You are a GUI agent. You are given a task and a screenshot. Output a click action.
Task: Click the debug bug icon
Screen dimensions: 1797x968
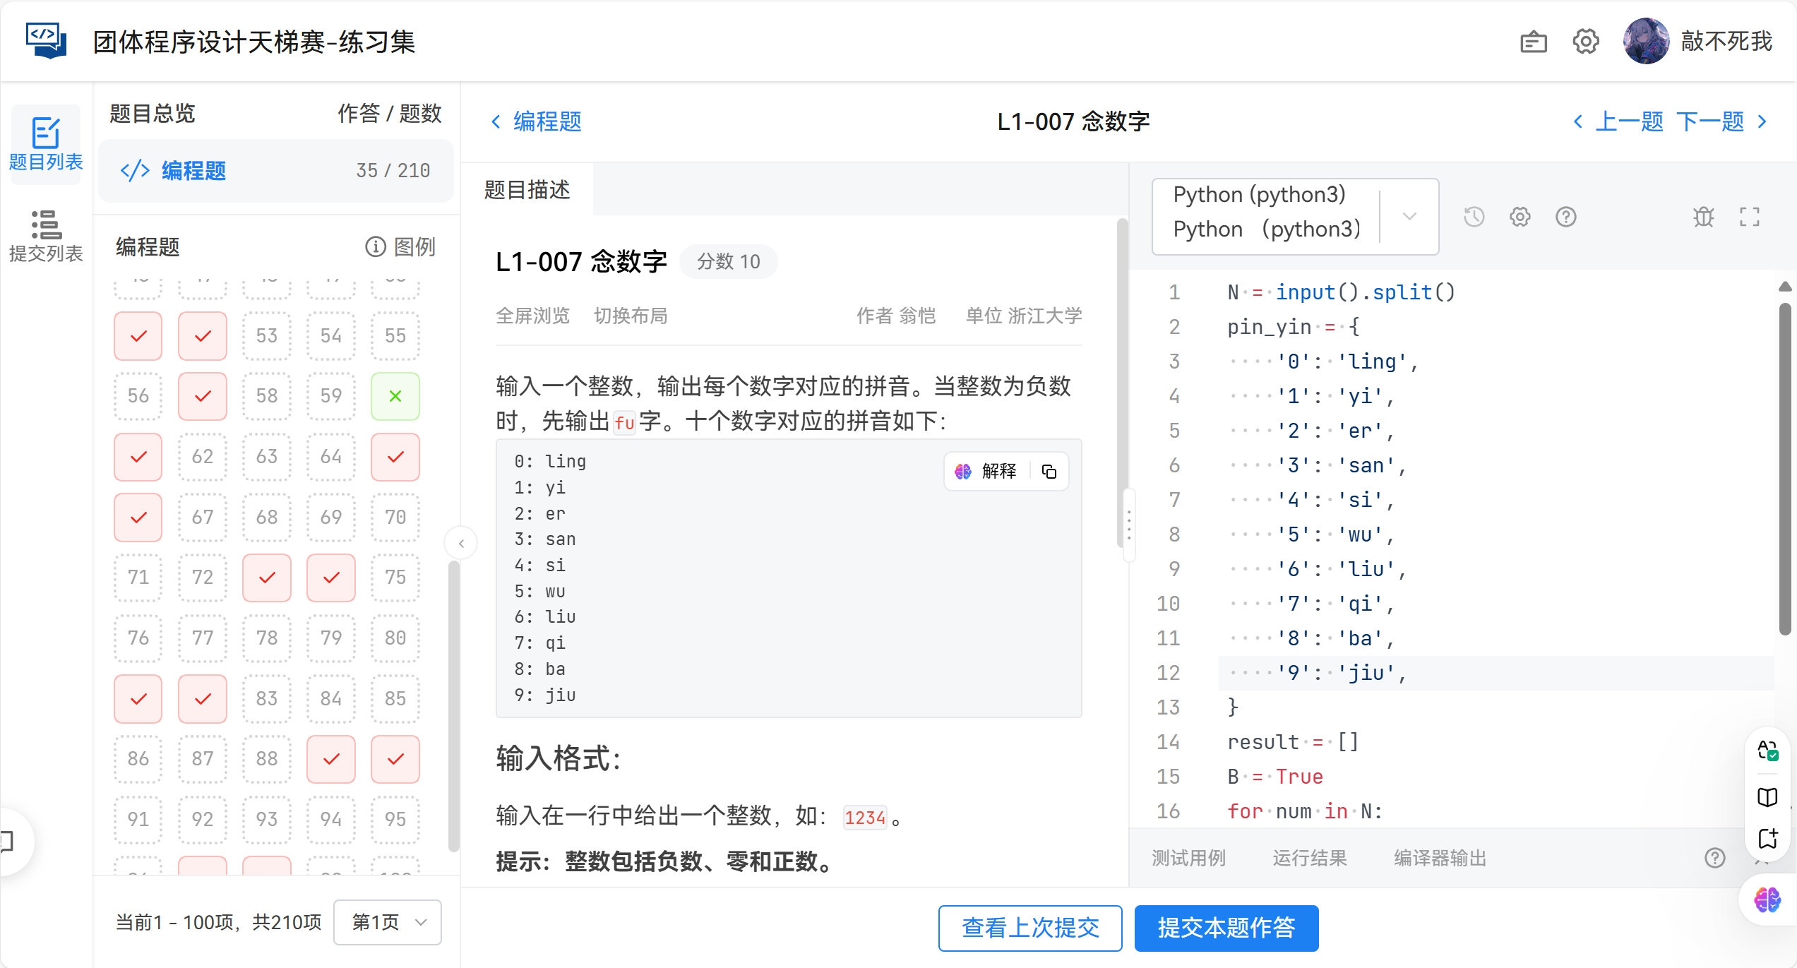pyautogui.click(x=1703, y=217)
